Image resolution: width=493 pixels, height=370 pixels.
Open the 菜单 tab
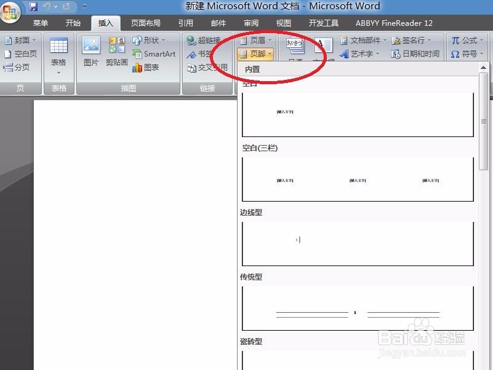click(x=41, y=23)
